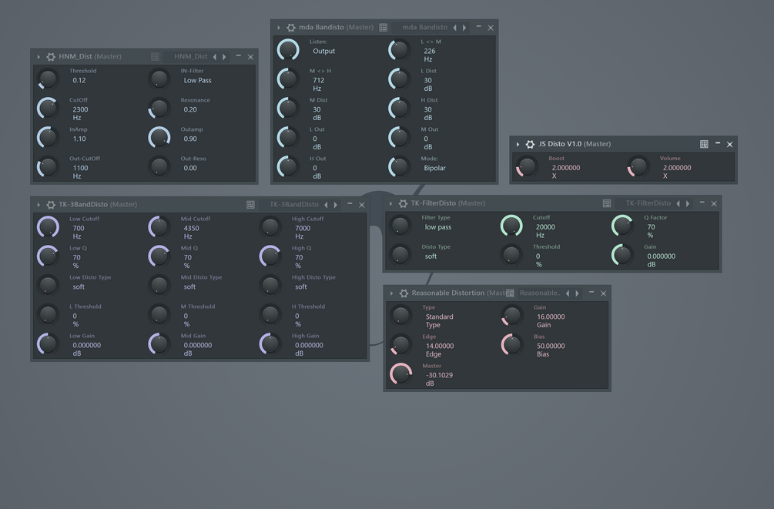Image resolution: width=774 pixels, height=509 pixels.
Task: Select previous preset in HNM_Dist
Action: point(215,57)
